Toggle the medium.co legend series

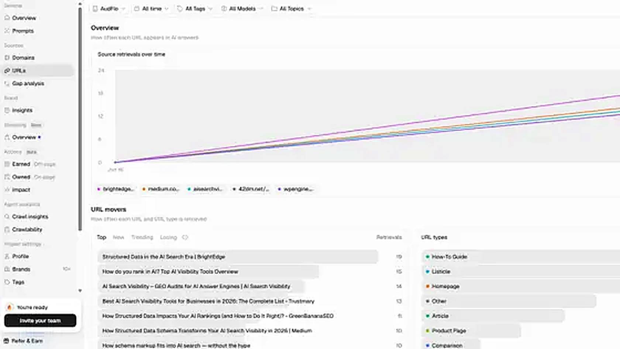161,189
